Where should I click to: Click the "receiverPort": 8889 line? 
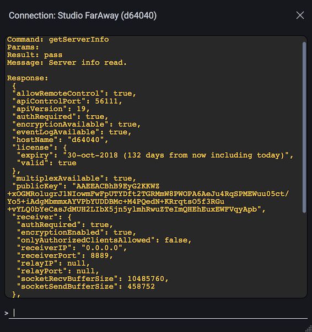65,256
